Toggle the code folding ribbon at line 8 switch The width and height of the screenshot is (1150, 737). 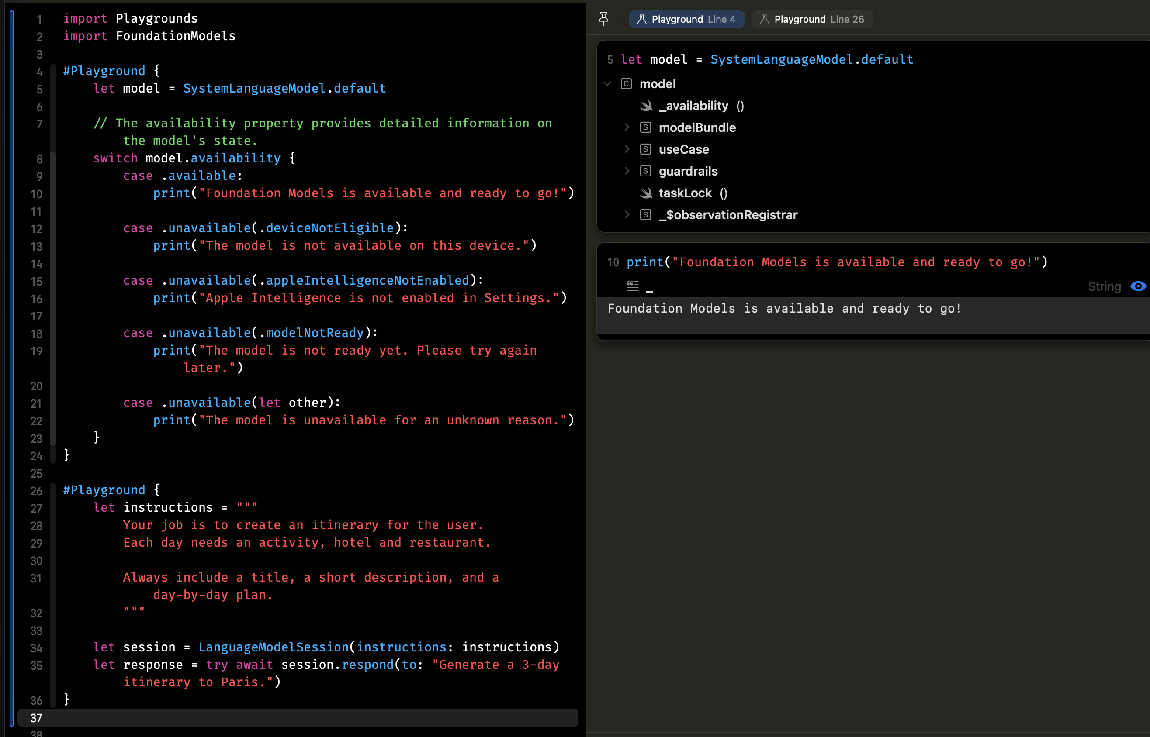(x=53, y=158)
